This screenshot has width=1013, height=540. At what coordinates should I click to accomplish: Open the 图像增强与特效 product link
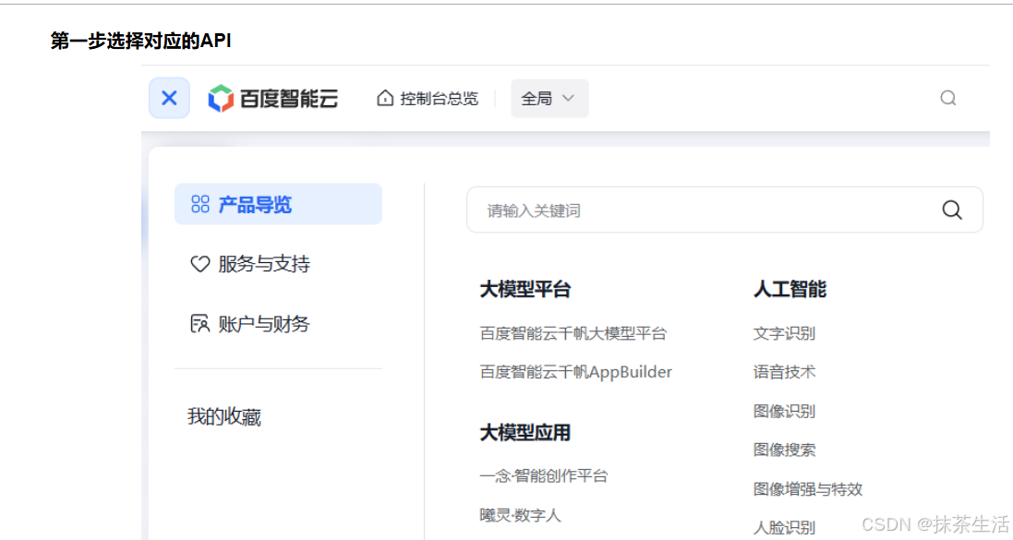coord(808,489)
